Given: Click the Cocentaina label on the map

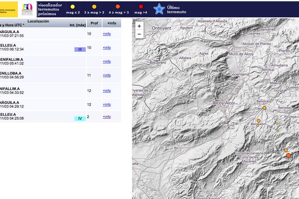Looking at the screenshot, I should coord(239,74).
